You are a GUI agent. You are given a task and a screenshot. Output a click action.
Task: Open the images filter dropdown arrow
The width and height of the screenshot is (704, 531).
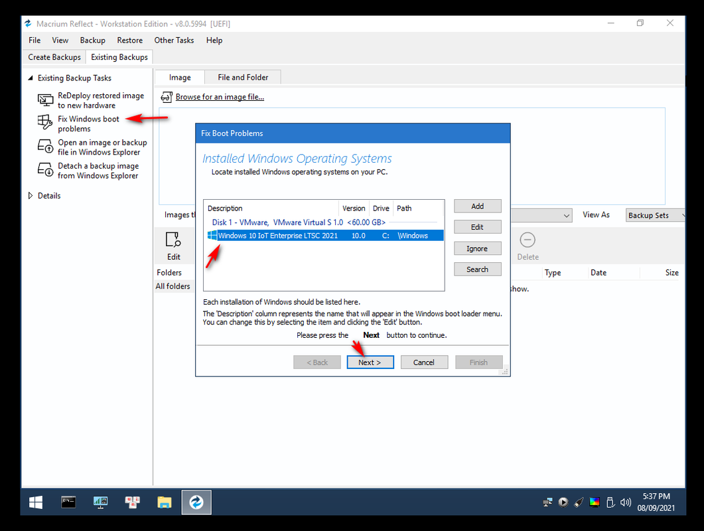(x=567, y=216)
